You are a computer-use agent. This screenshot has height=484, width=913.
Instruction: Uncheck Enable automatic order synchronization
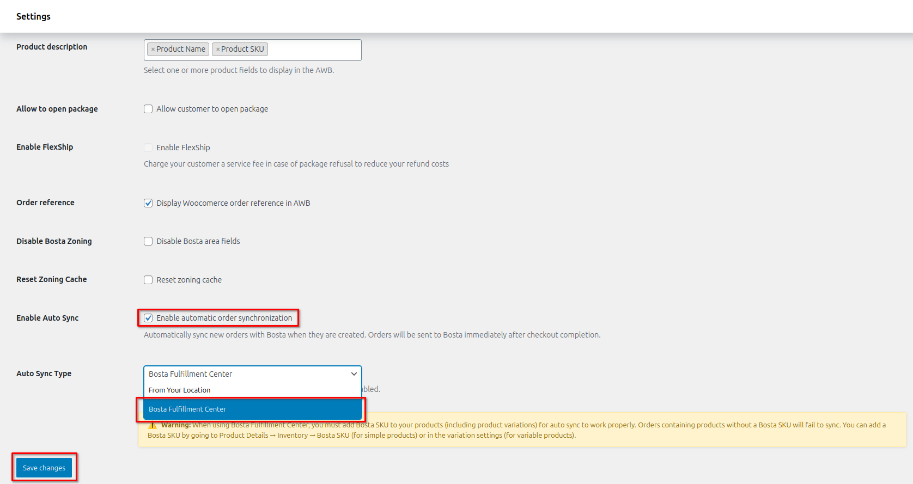[x=148, y=318]
